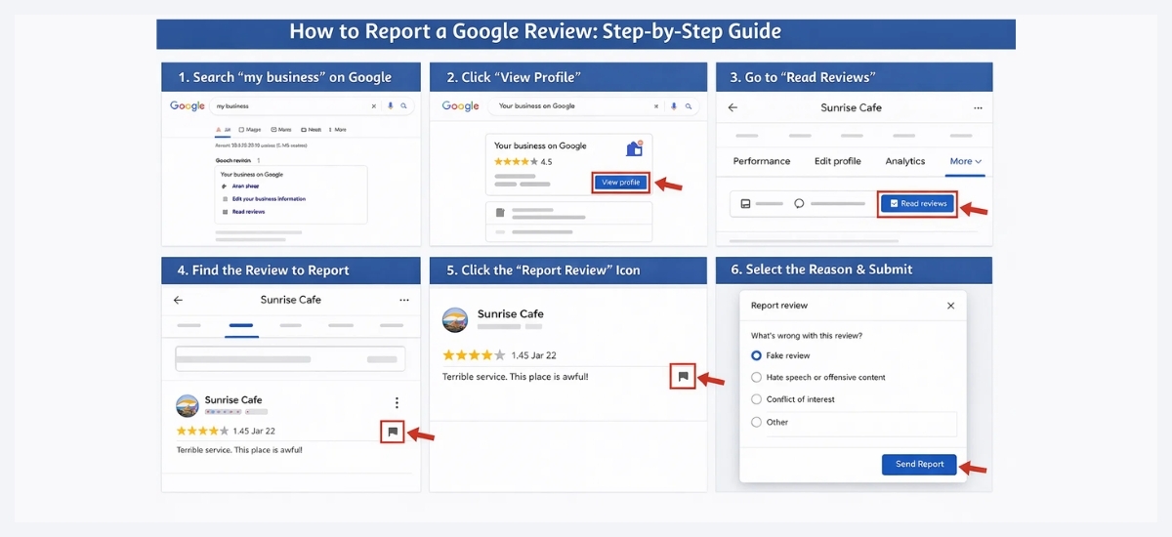Select the "Conflict of interest" option
This screenshot has width=1172, height=537.
coord(756,399)
